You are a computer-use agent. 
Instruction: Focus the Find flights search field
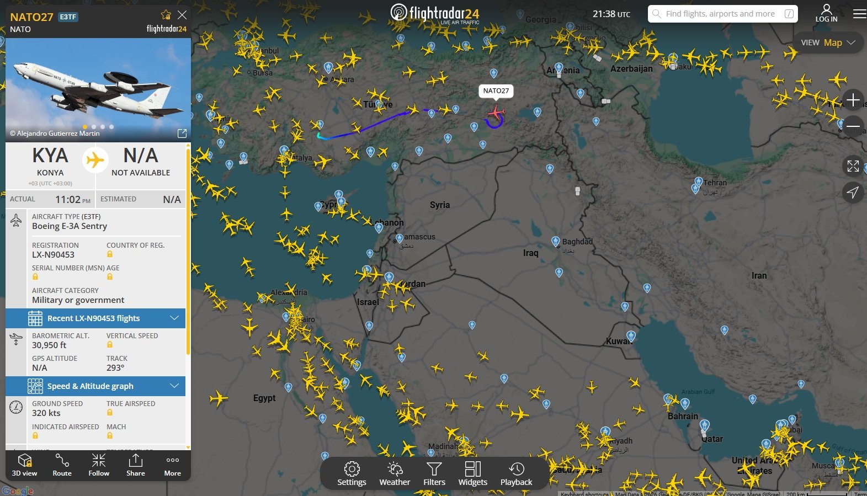722,14
